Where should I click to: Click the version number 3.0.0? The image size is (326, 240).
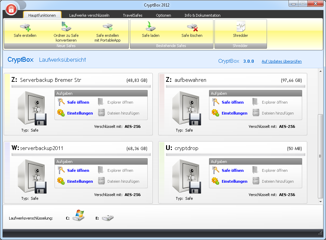tap(249, 61)
